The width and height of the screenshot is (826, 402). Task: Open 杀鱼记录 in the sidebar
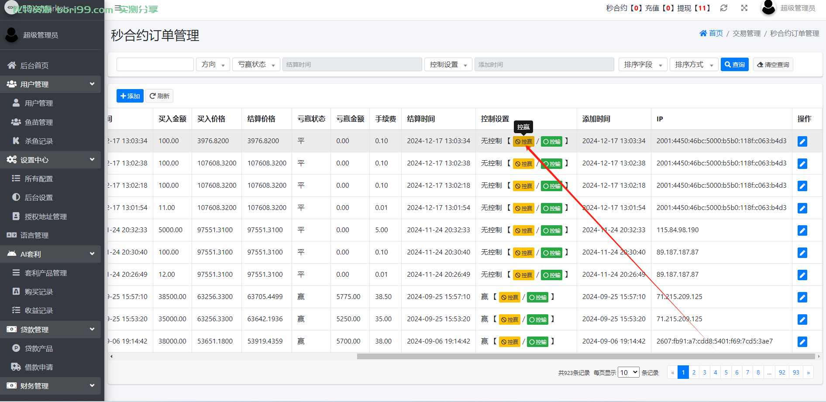click(x=51, y=141)
